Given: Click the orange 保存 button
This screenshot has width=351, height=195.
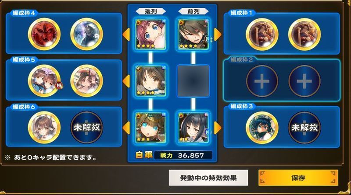Looking at the screenshot, I should pos(298,178).
